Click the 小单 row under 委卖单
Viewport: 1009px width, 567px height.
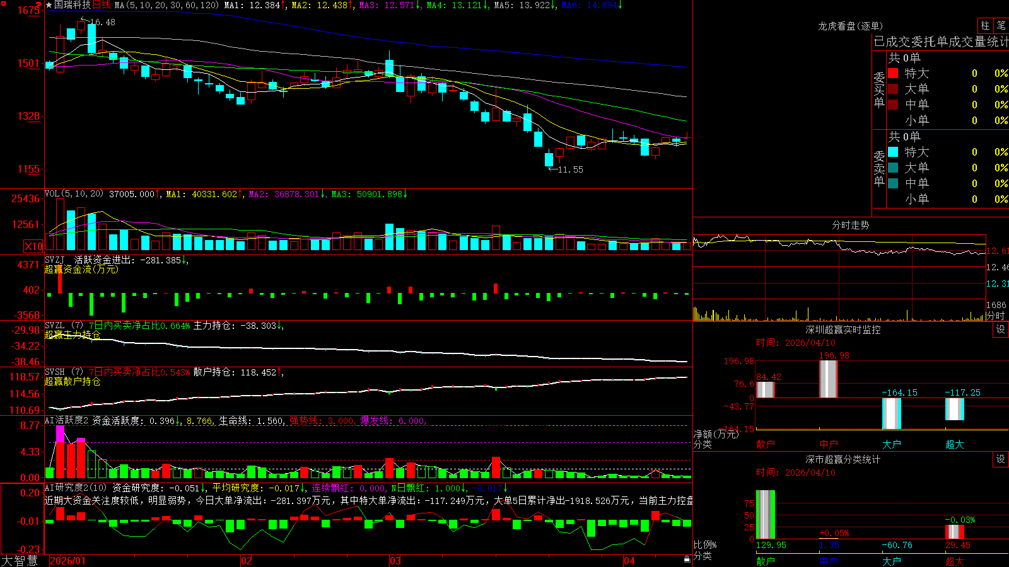click(x=947, y=199)
